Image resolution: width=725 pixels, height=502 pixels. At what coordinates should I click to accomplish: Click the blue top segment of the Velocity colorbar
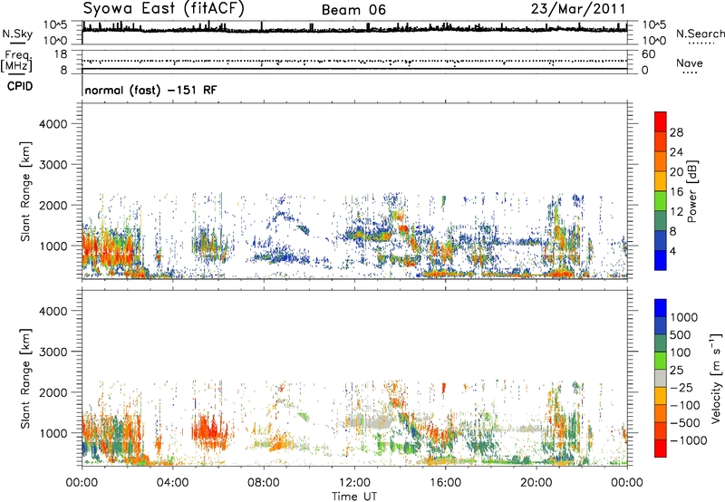point(661,308)
